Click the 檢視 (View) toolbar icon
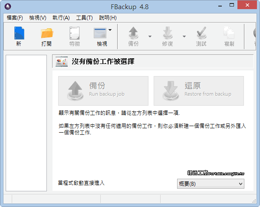260x207 pixels. click(x=100, y=33)
